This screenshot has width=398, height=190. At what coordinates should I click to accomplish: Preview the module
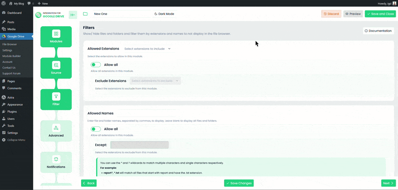(x=353, y=14)
